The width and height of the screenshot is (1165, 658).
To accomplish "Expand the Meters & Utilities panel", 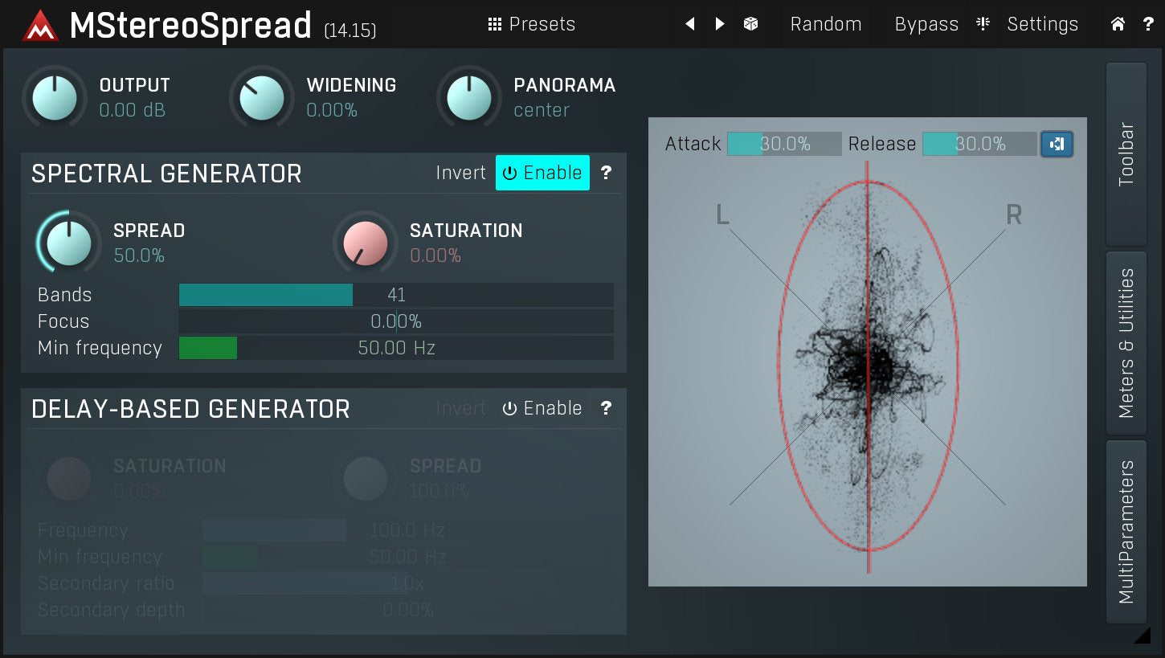I will [1126, 343].
